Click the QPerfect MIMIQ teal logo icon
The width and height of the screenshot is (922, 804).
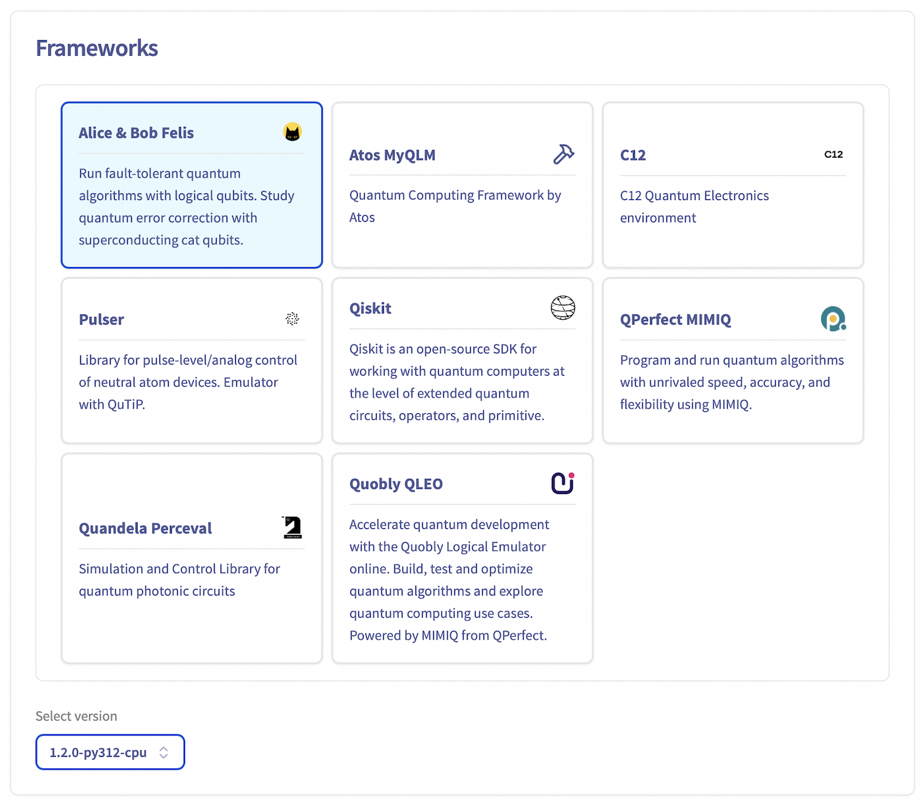833,319
